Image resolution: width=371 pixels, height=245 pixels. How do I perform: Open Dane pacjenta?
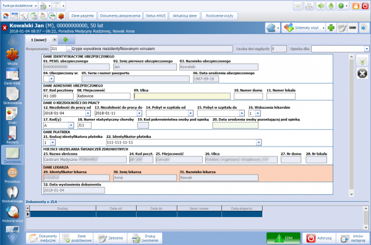(x=83, y=16)
